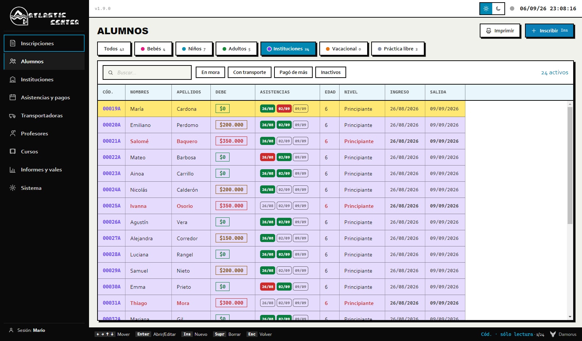Viewport: 582px width, 341px height.
Task: Click the Buscar search field
Action: pos(147,72)
